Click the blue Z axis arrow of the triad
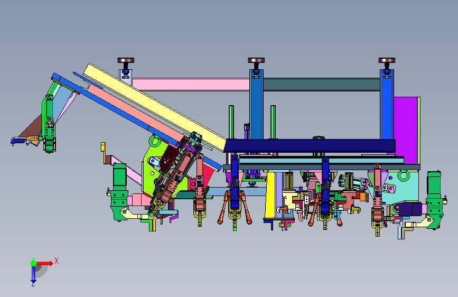The image size is (458, 297). (33, 275)
